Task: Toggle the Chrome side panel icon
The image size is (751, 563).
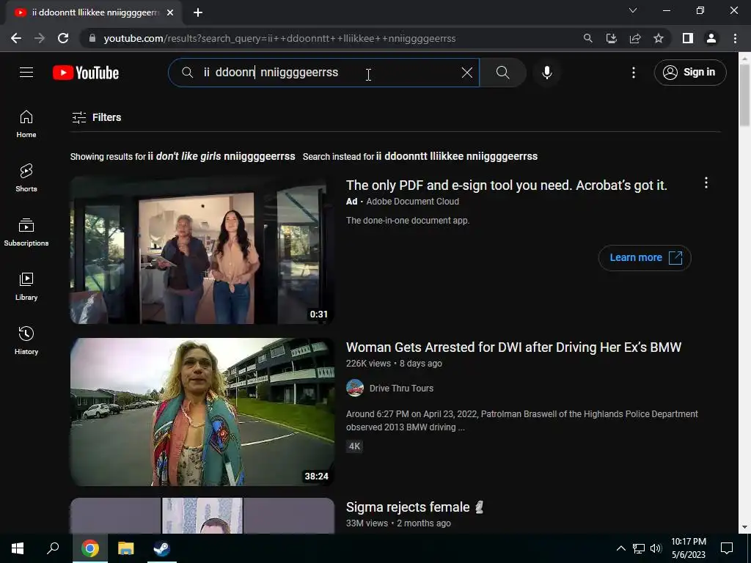Action: [x=688, y=38]
